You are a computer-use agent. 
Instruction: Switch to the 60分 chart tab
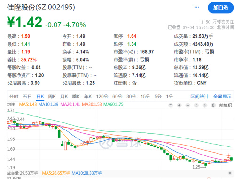tap(117, 97)
